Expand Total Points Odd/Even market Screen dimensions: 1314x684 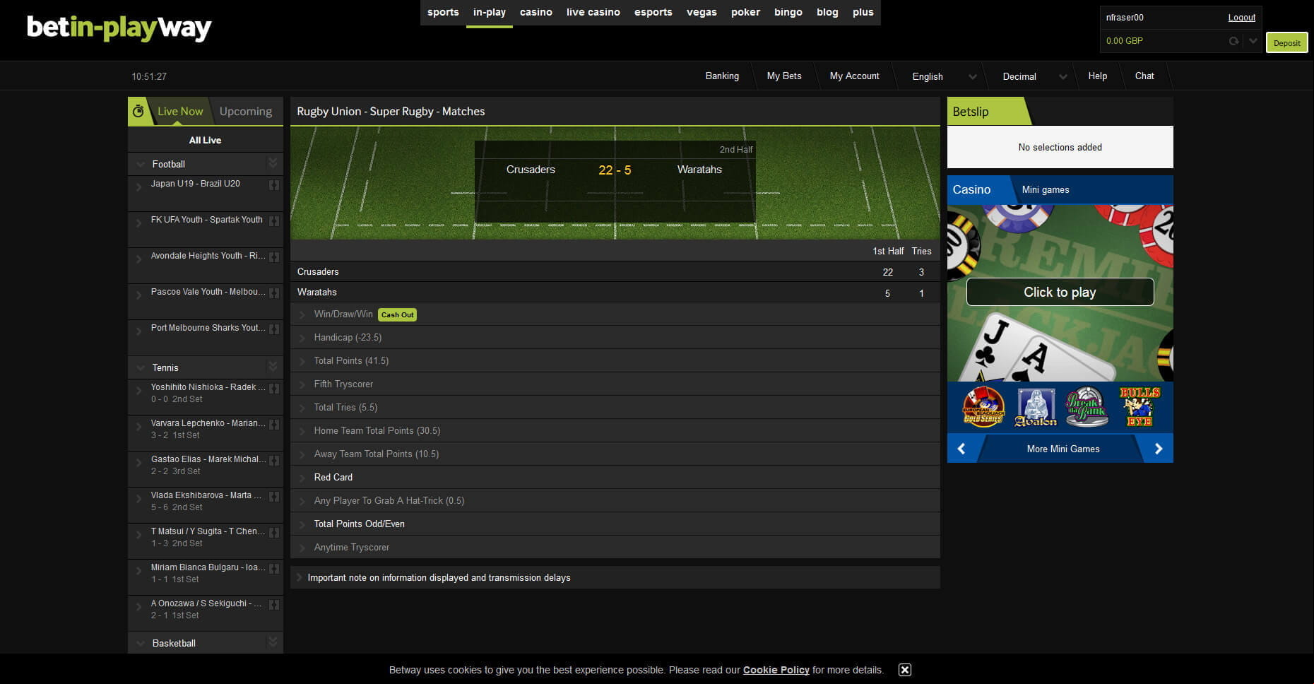click(615, 524)
